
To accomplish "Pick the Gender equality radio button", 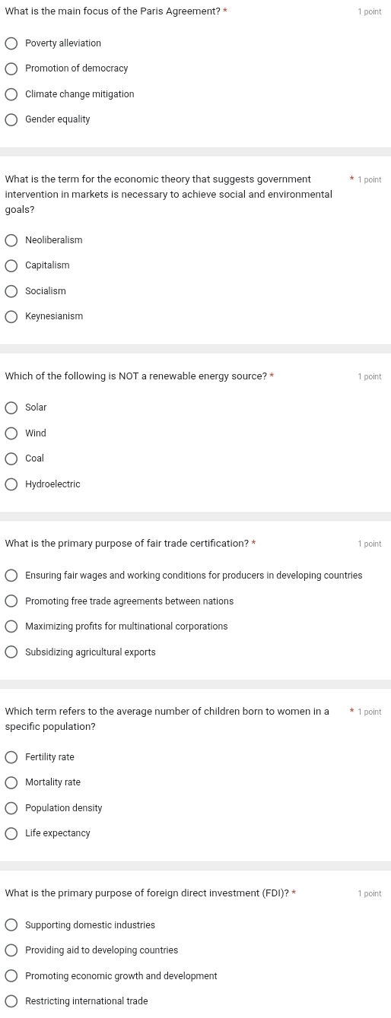I will tap(11, 119).
